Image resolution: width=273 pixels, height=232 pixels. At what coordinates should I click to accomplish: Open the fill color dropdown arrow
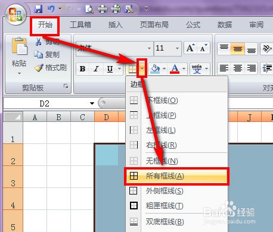pos(164,69)
